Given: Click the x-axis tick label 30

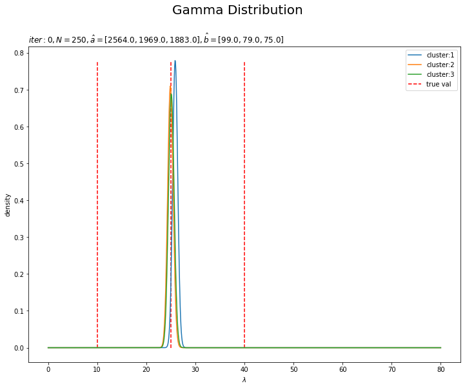Looking at the screenshot, I should pyautogui.click(x=195, y=369).
